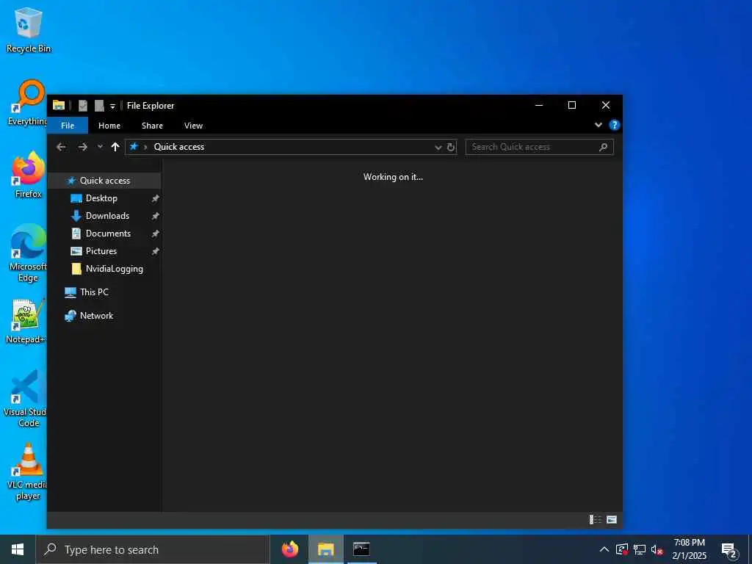Screen dimensions: 752x564
Task: Open the address bar history dropdown
Action: 438,147
